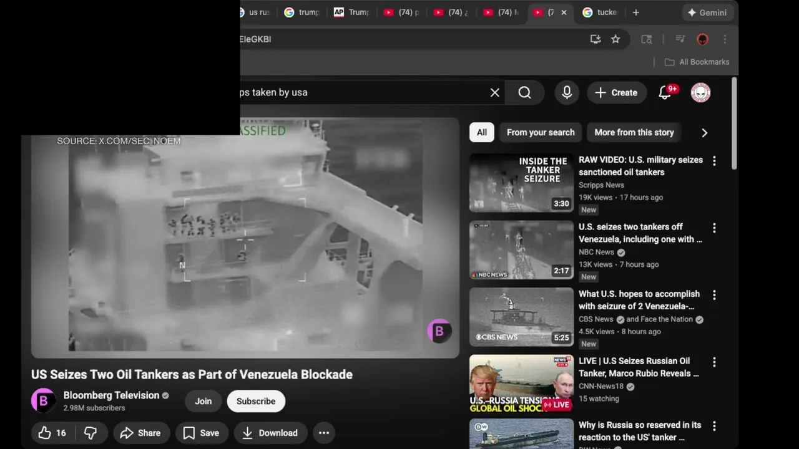Screen dimensions: 799x449
Task: Clear the YouTube search box text
Action: coord(494,92)
